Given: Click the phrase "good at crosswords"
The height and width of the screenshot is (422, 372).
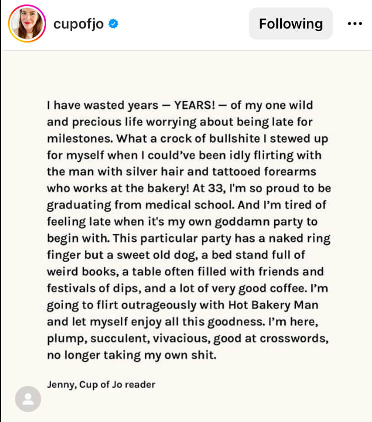Looking at the screenshot, I should [x=271, y=338].
